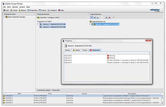Click the event log scrollbar down arrow

pyautogui.click(x=162, y=103)
